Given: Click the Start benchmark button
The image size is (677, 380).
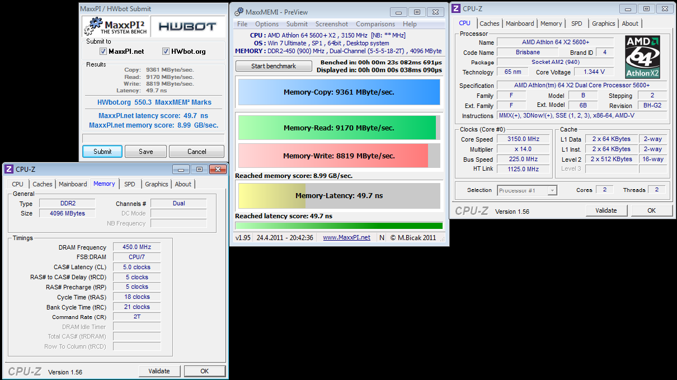Looking at the screenshot, I should (x=274, y=66).
